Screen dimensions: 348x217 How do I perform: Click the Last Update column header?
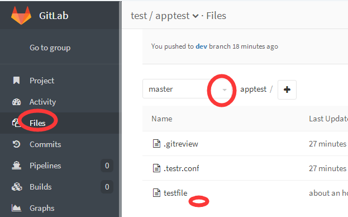click(x=328, y=119)
